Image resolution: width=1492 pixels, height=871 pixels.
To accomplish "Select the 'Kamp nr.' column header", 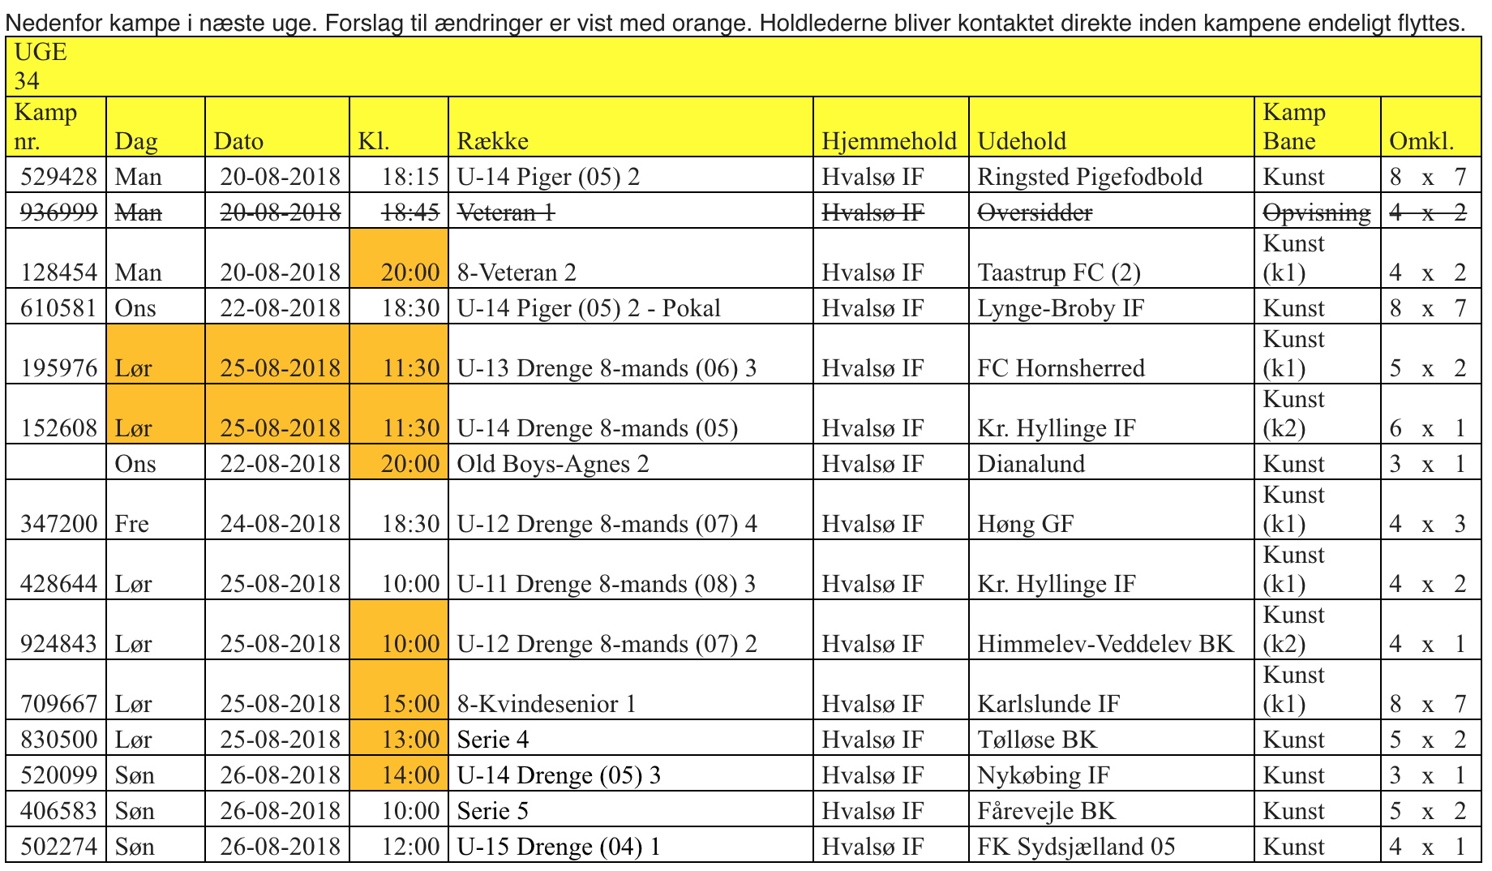I will point(56,127).
